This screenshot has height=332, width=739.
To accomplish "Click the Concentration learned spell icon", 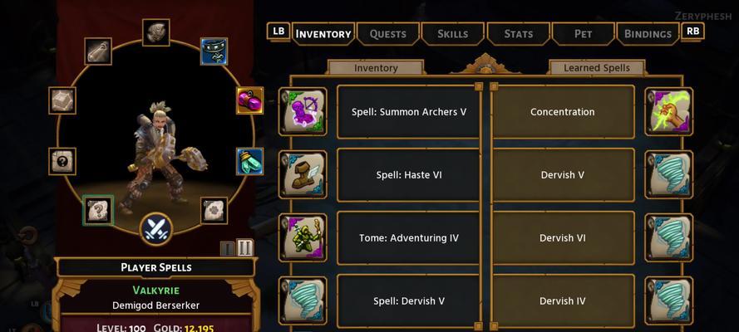I will pos(669,112).
